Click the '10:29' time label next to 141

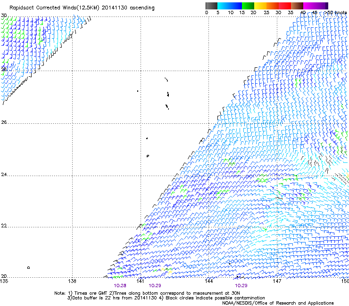tap(155, 286)
